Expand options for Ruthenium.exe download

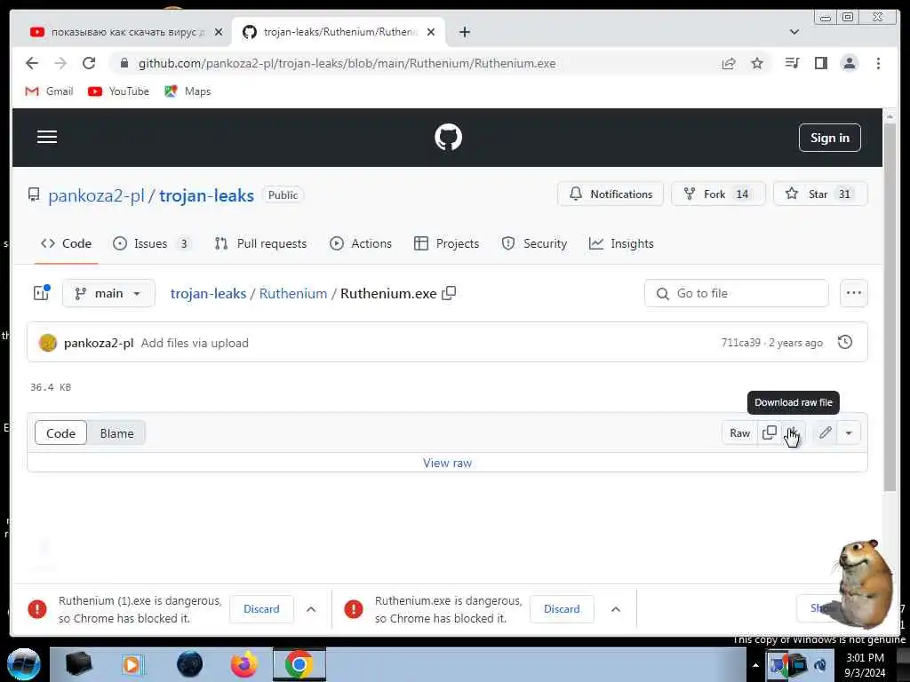point(616,609)
